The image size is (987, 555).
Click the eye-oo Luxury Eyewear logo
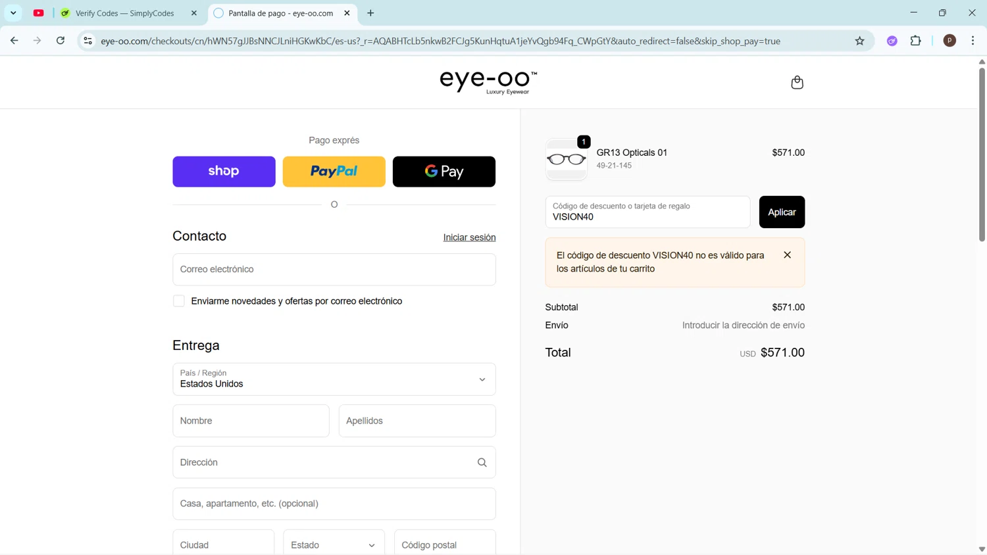coord(488,82)
